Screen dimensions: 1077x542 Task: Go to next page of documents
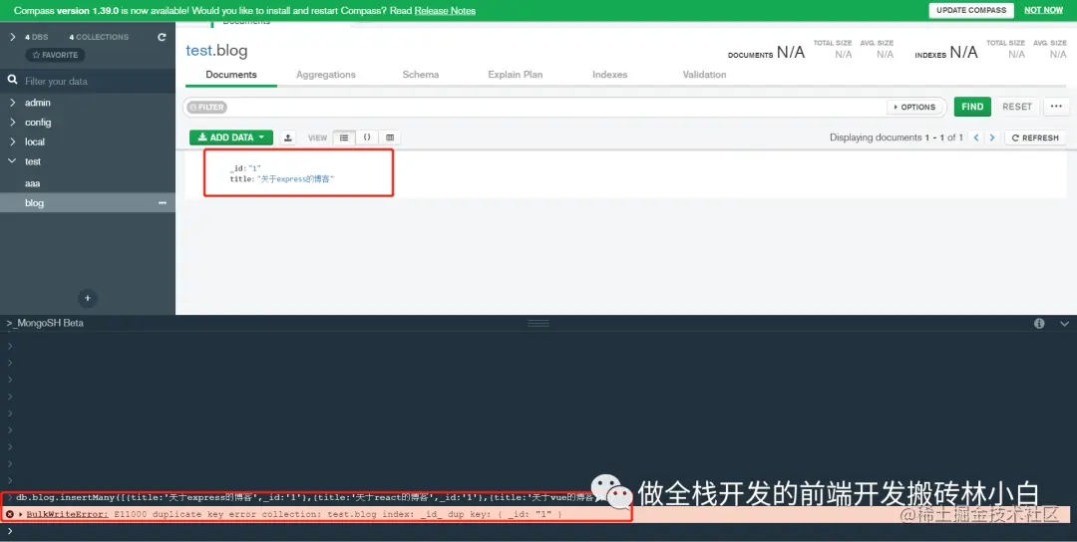click(x=992, y=137)
